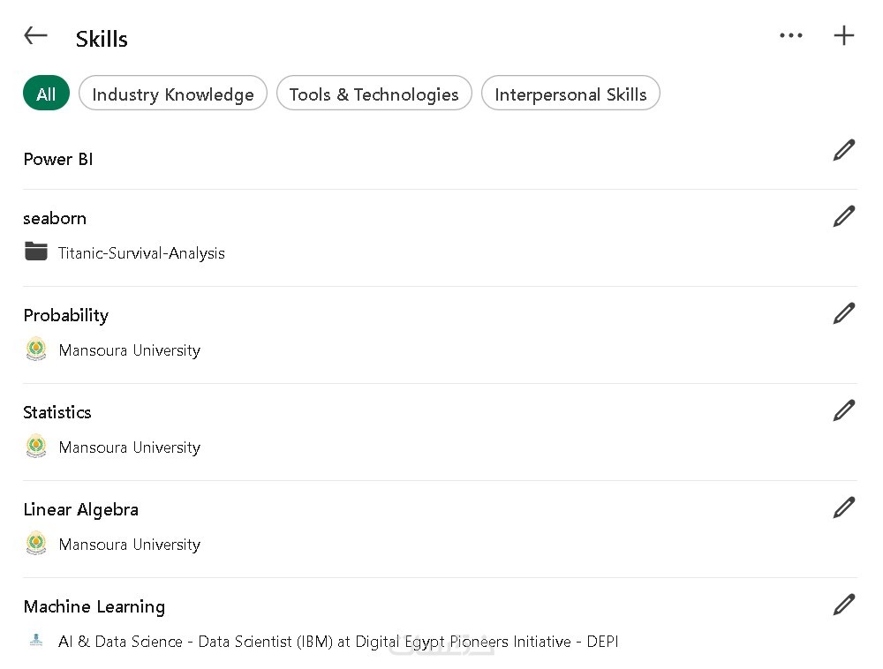Open the DEPI Data Scientist experience link

[338, 642]
